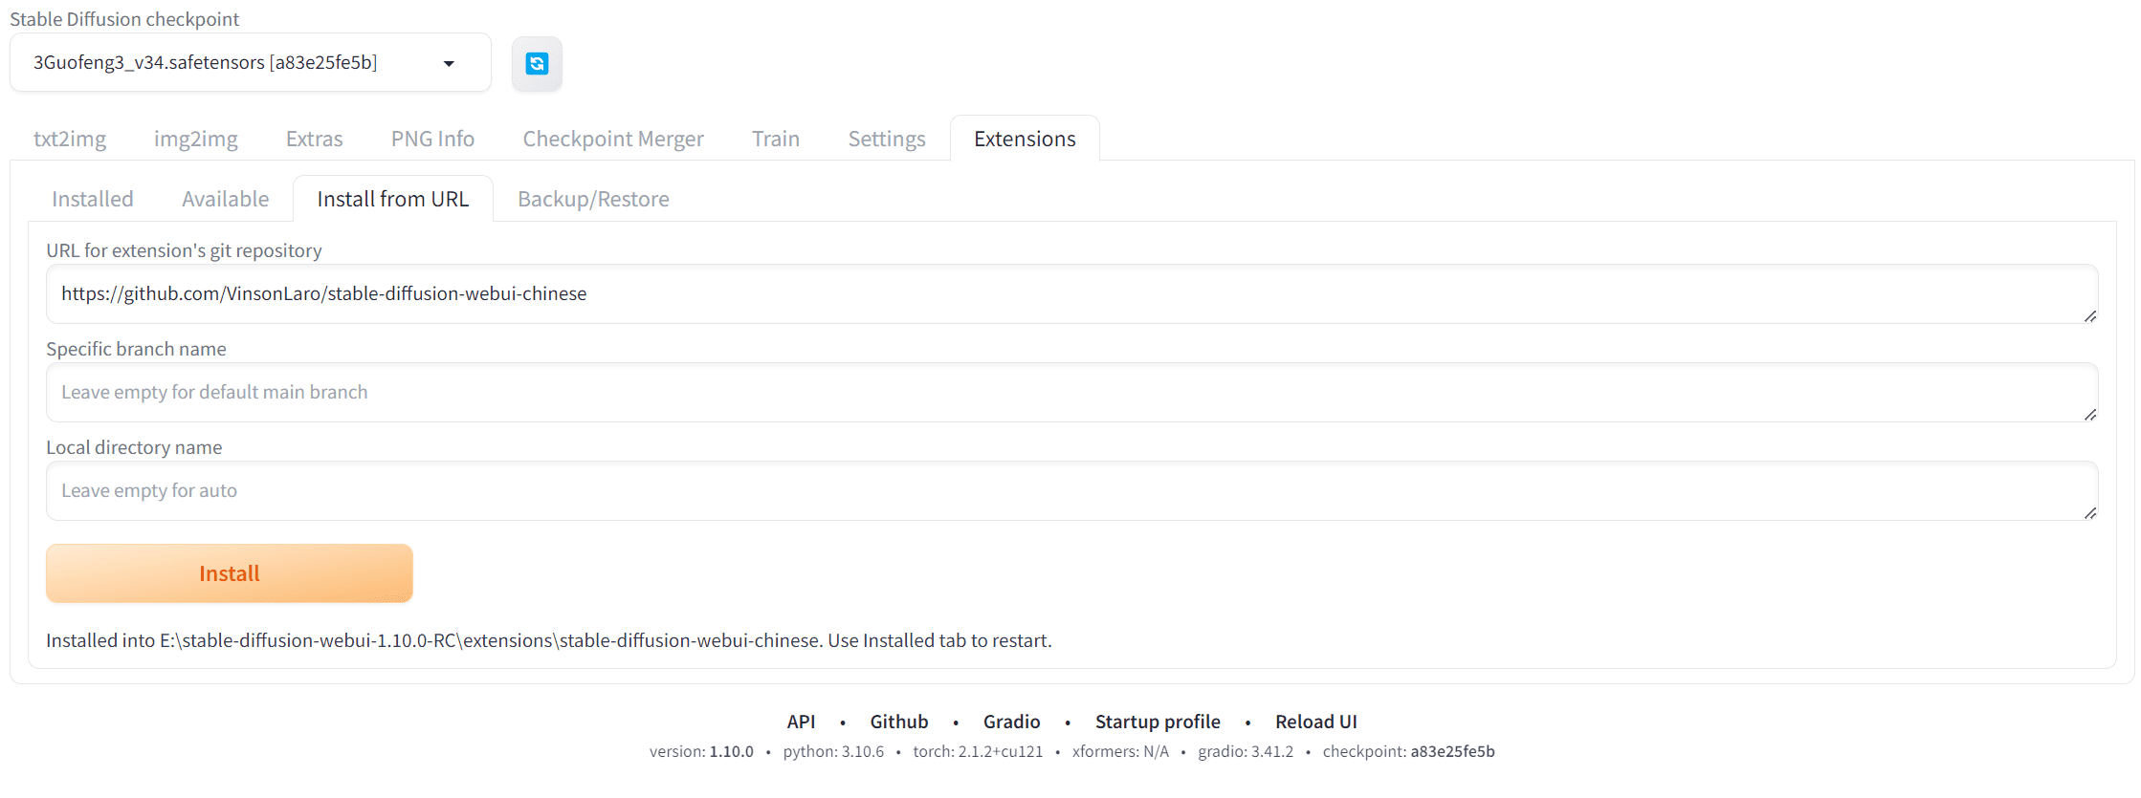Viewport: 2141px width, 798px height.
Task: Click the refresh checkpoint list icon
Action: coord(537,64)
